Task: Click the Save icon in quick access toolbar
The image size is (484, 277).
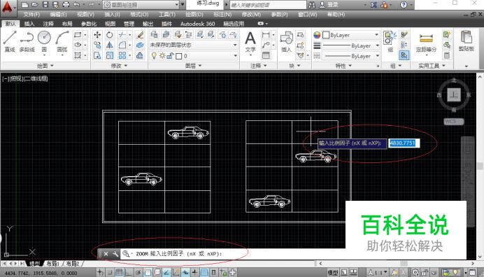Action: click(x=45, y=5)
